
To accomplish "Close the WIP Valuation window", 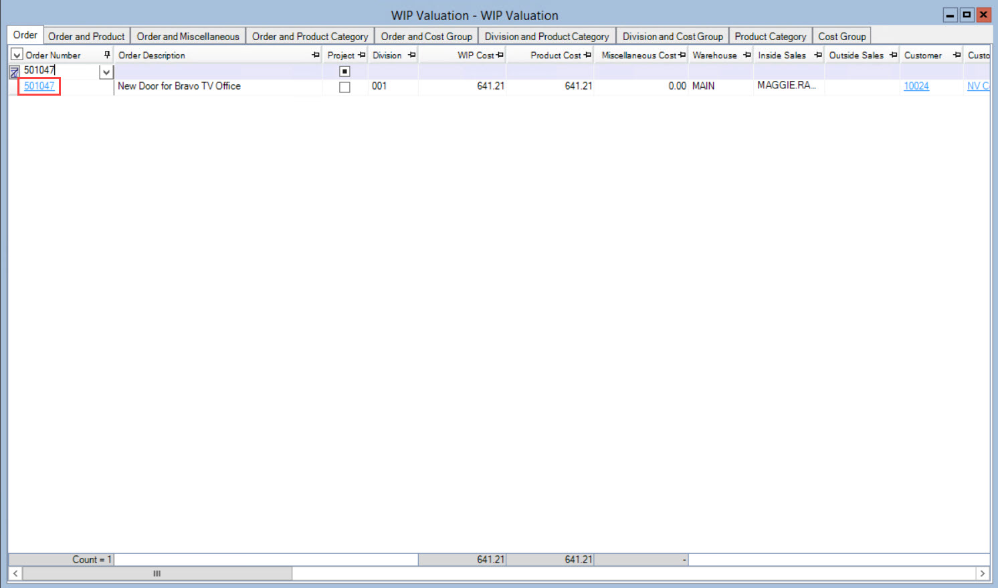I will [983, 15].
